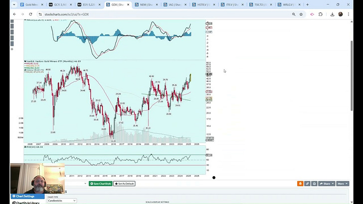Close the Gold Miners tab
Screen dimensions: 363x204
pyautogui.click(x=42, y=4)
